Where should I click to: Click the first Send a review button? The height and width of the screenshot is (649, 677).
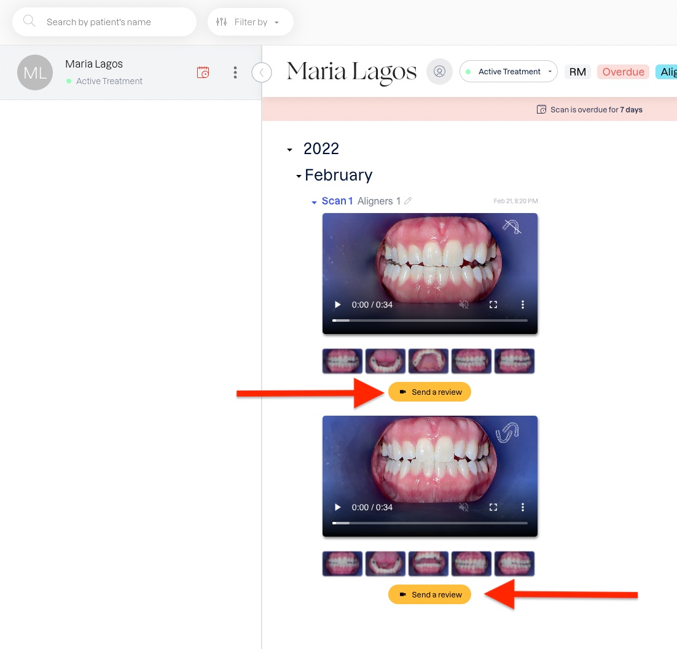point(429,392)
